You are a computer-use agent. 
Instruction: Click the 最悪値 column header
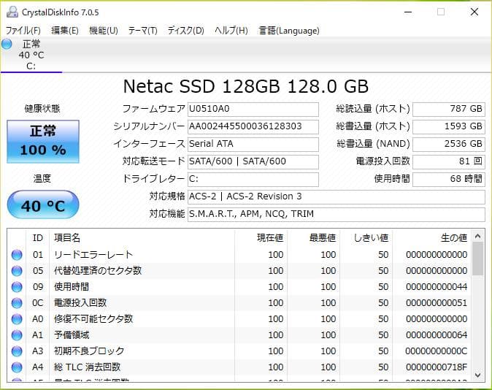click(313, 238)
